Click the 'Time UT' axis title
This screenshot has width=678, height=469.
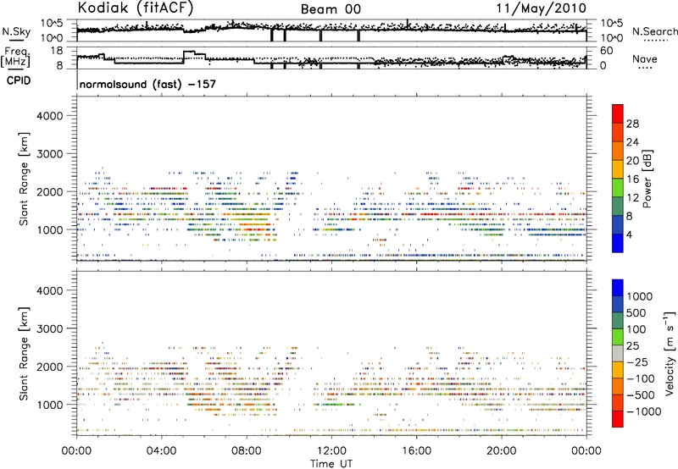[331, 464]
